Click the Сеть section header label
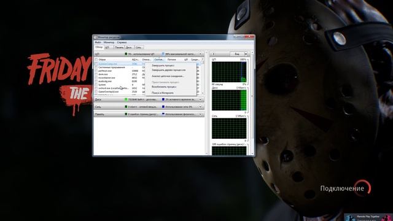Viewport: 393px width, 221px height. click(98, 107)
